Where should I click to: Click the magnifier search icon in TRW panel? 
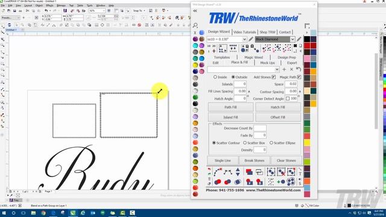tap(195, 25)
